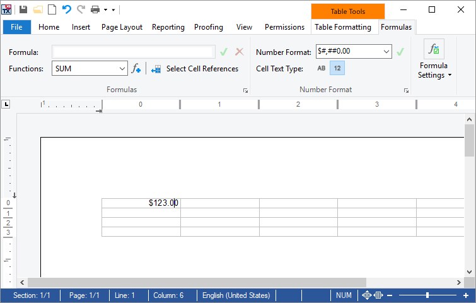Screen dimensions: 476x303
Task: Click the Save icon in quick access toolbar
Action: [23, 9]
